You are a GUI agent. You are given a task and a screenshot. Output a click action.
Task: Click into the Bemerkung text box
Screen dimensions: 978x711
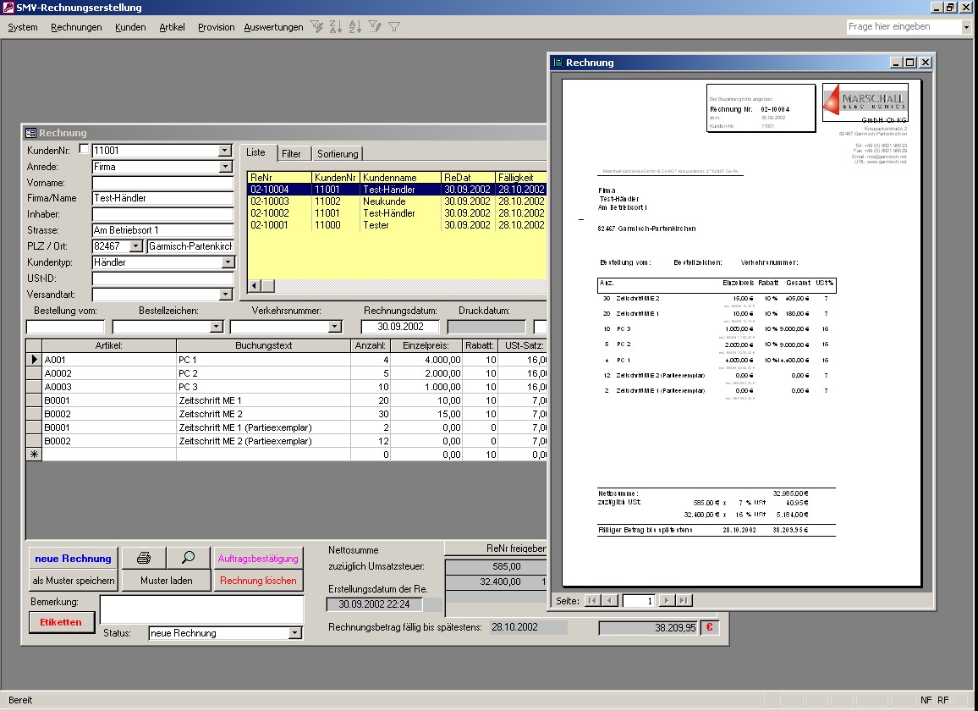click(x=201, y=610)
